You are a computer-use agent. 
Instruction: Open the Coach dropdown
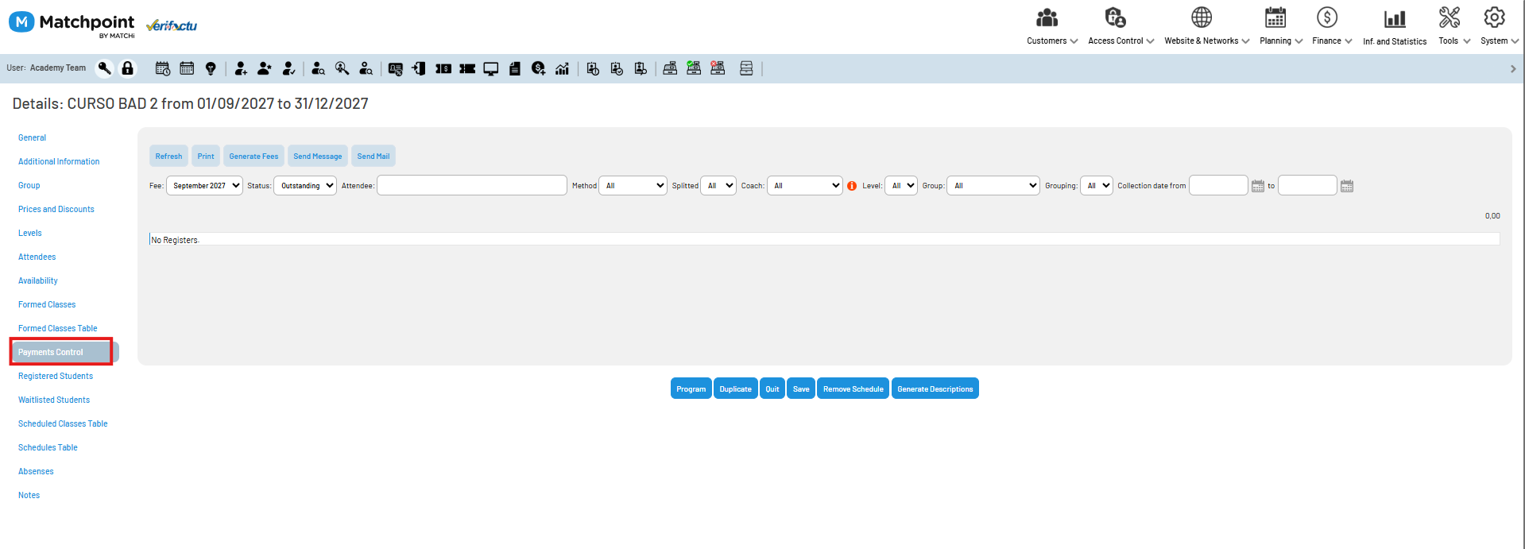point(804,185)
